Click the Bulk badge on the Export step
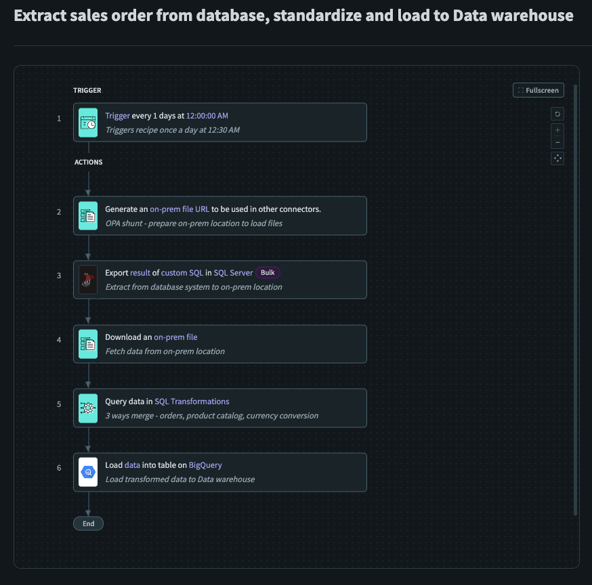Viewport: 592px width, 585px height. (268, 272)
